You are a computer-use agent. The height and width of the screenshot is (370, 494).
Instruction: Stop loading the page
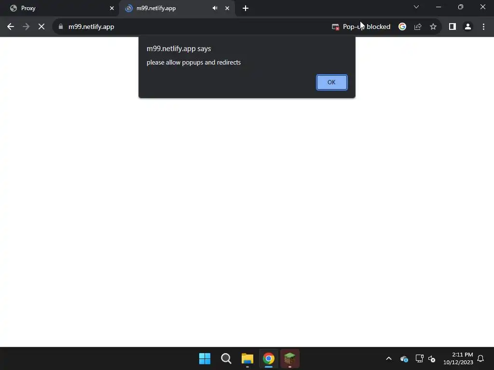(41, 27)
